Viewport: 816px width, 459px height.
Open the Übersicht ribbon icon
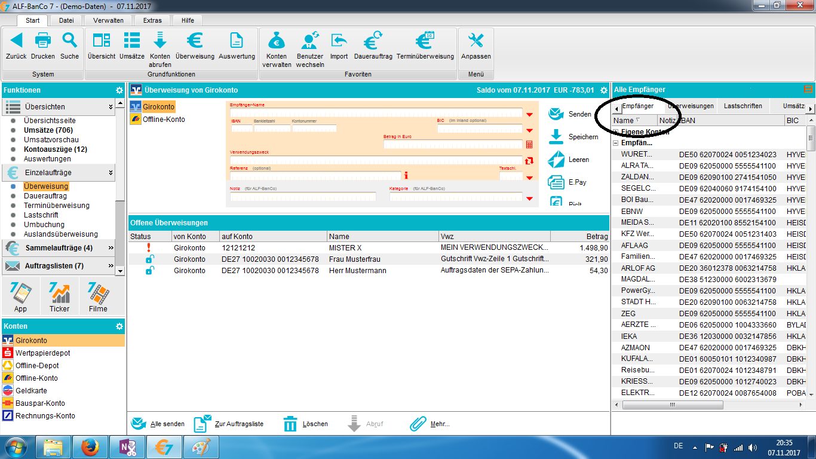pos(102,41)
